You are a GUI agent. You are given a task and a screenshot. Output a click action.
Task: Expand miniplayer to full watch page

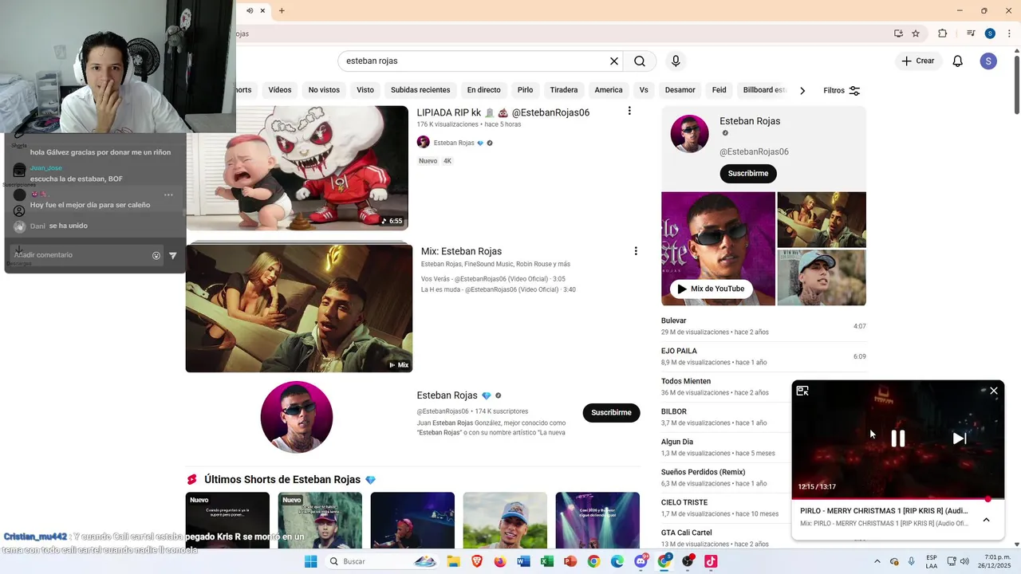pos(802,391)
